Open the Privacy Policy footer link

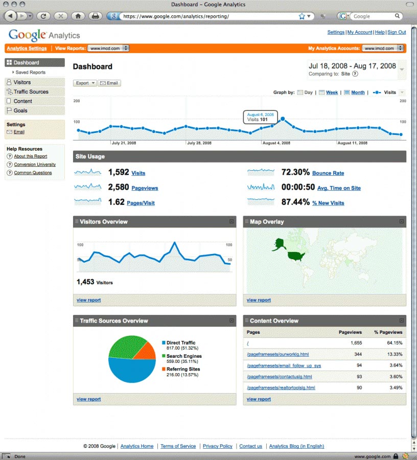[x=218, y=446]
